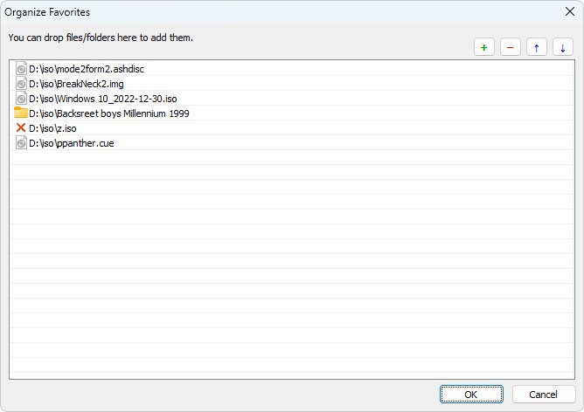The image size is (584, 412).
Task: Click empty area of the favorites list
Action: [292, 260]
